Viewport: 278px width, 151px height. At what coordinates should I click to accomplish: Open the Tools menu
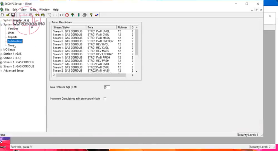coord(33,10)
